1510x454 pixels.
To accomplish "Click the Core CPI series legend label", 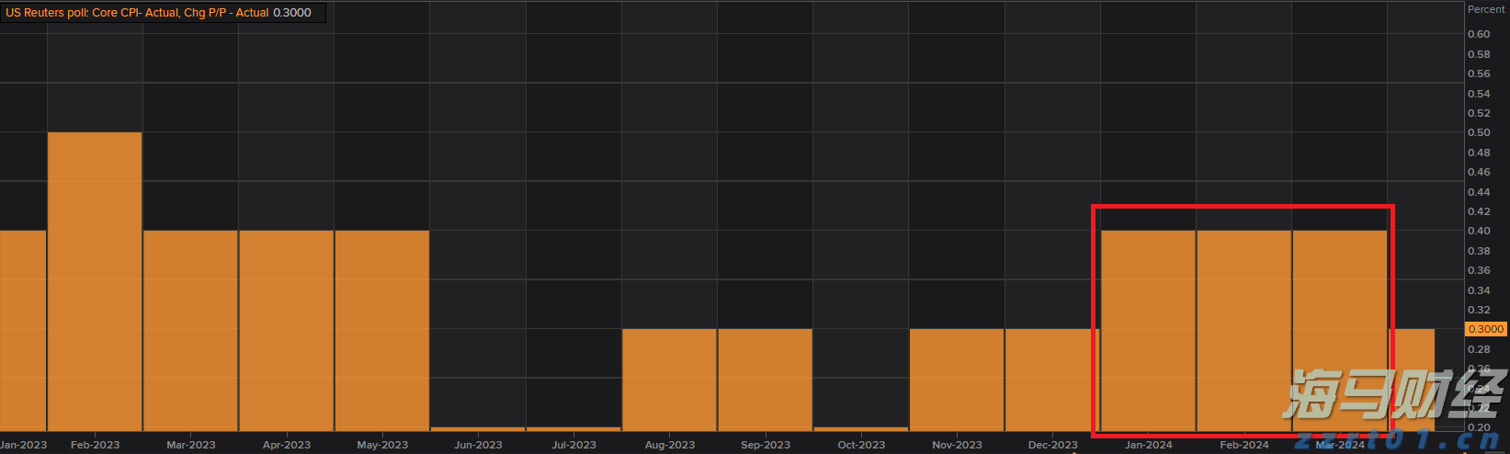I will (x=138, y=13).
